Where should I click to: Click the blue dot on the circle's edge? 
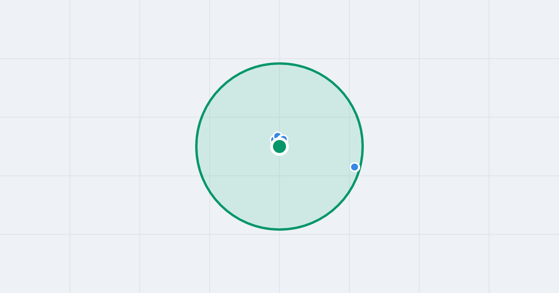coord(354,167)
